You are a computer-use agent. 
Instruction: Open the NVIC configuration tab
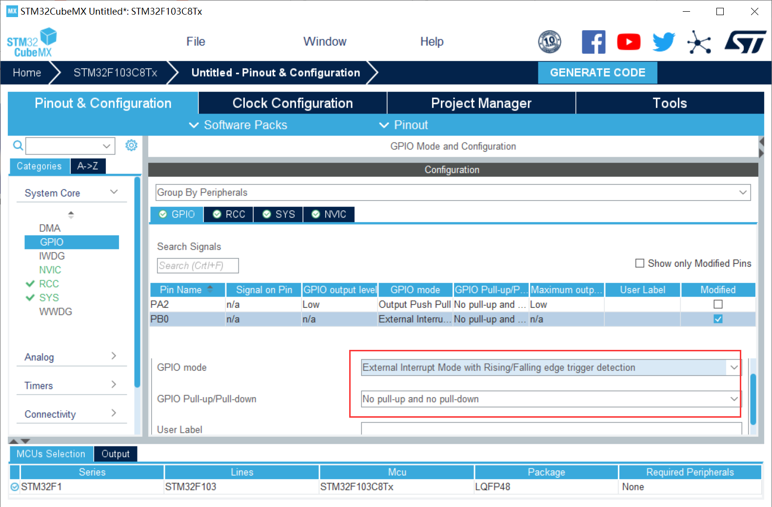(329, 214)
